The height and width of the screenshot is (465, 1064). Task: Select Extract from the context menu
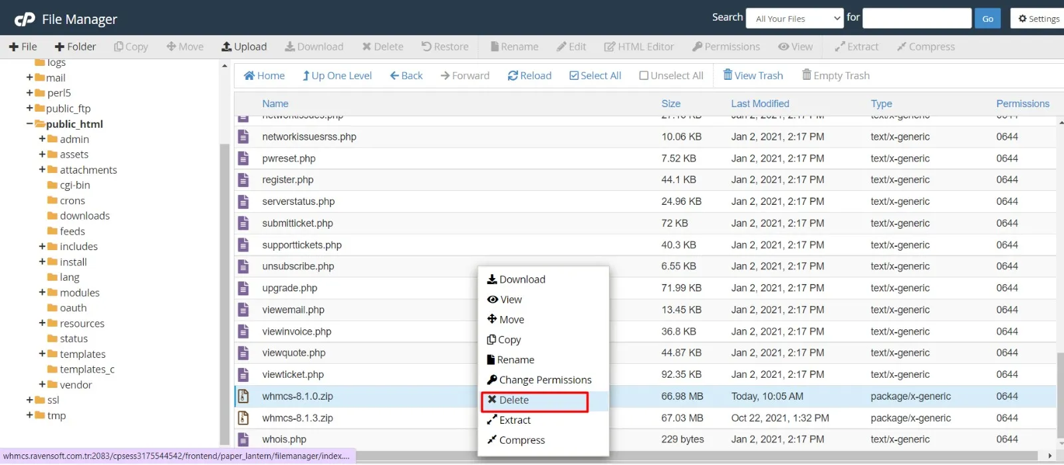pos(515,420)
